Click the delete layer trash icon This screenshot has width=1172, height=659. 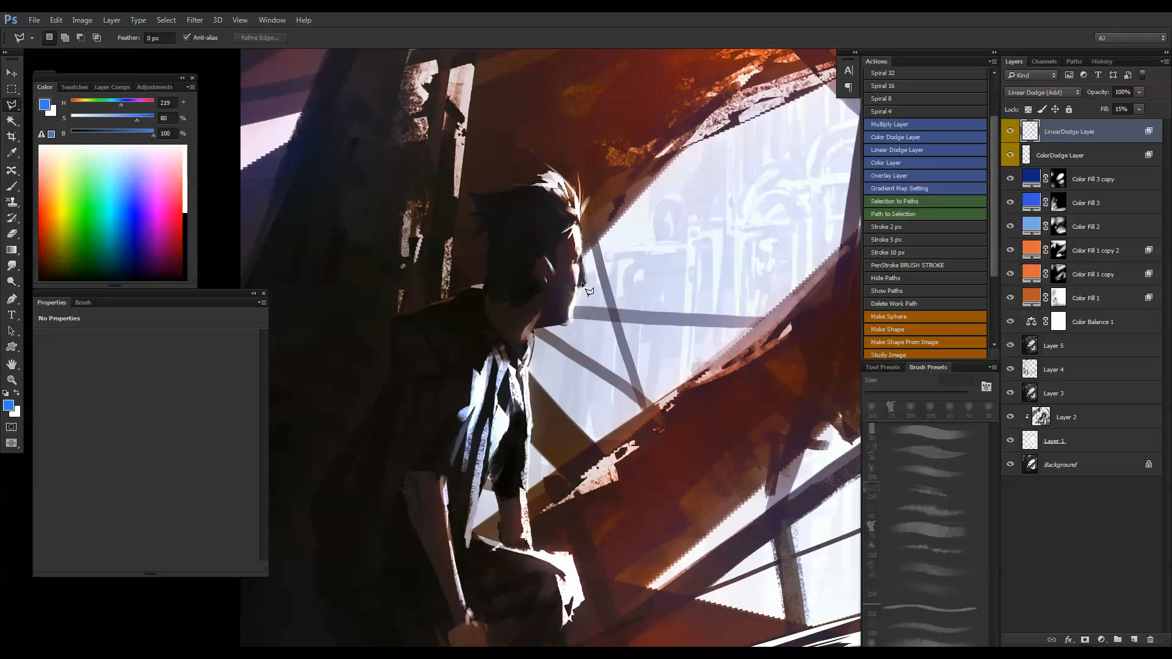1150,639
